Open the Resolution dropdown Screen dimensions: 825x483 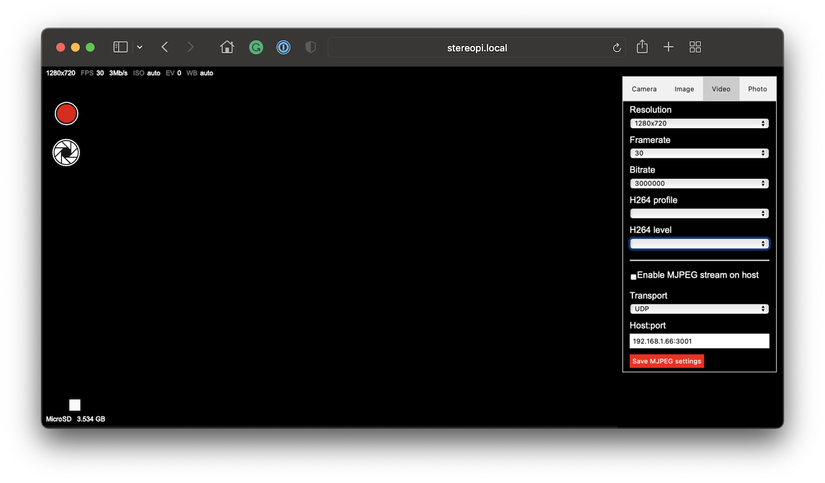(699, 123)
